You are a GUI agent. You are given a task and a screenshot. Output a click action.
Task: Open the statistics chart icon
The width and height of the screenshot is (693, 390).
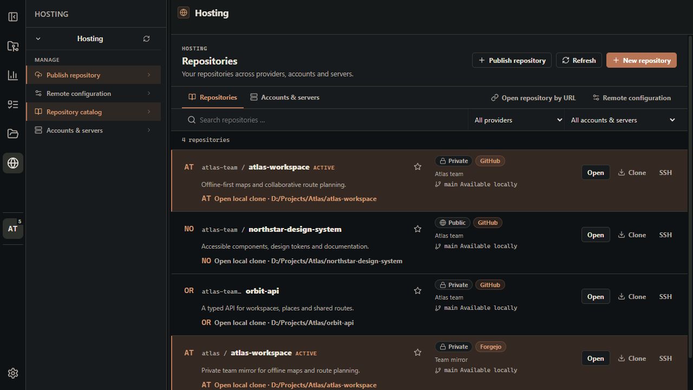tap(13, 75)
